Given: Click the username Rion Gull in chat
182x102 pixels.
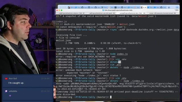Looking at the screenshot, I should coord(13,78).
